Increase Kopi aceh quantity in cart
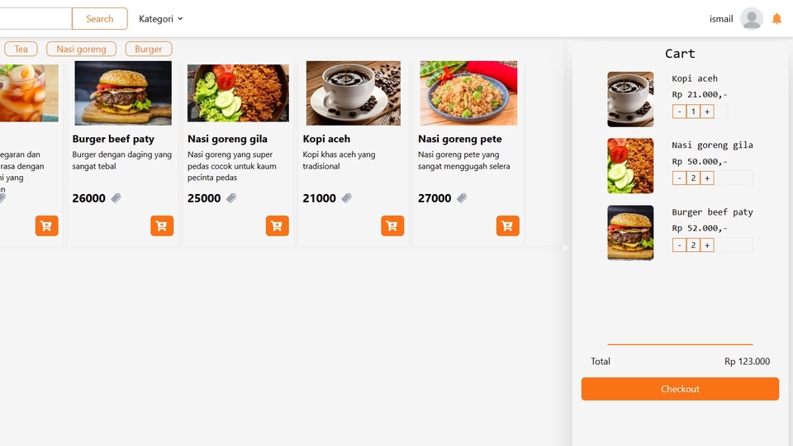 (x=707, y=111)
